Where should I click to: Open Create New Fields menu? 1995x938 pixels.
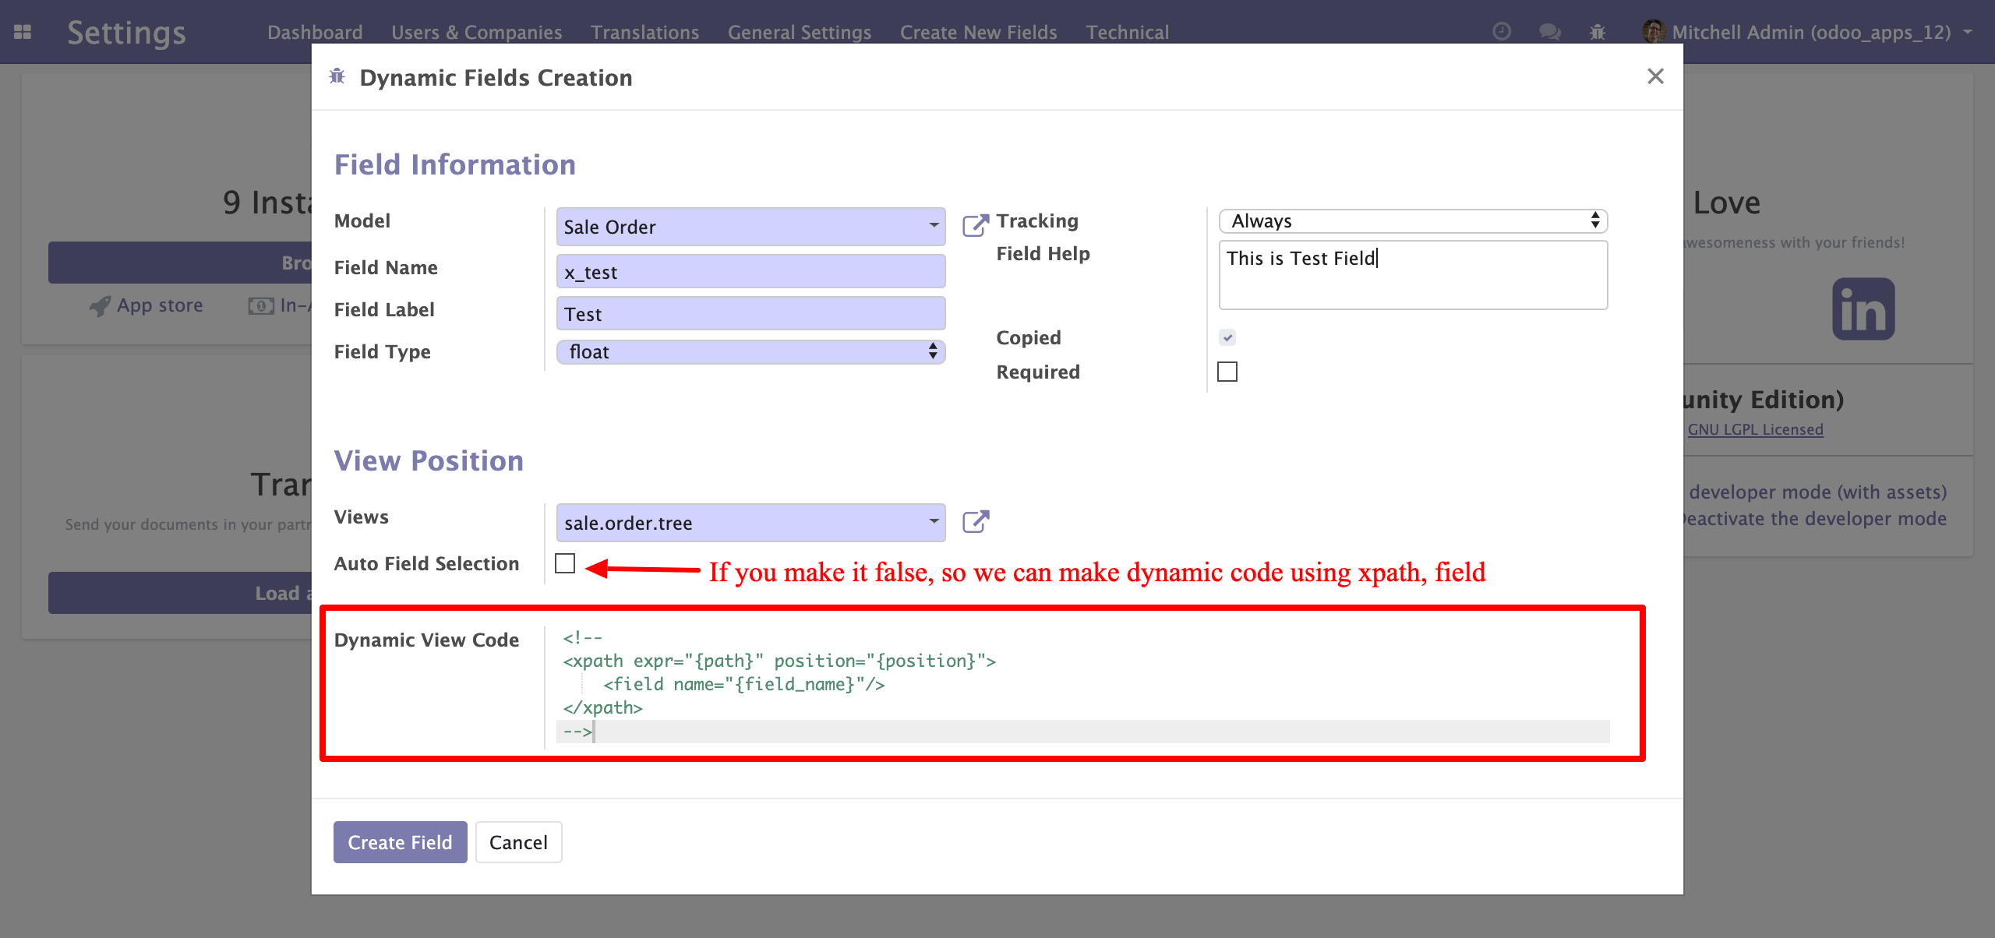979,32
